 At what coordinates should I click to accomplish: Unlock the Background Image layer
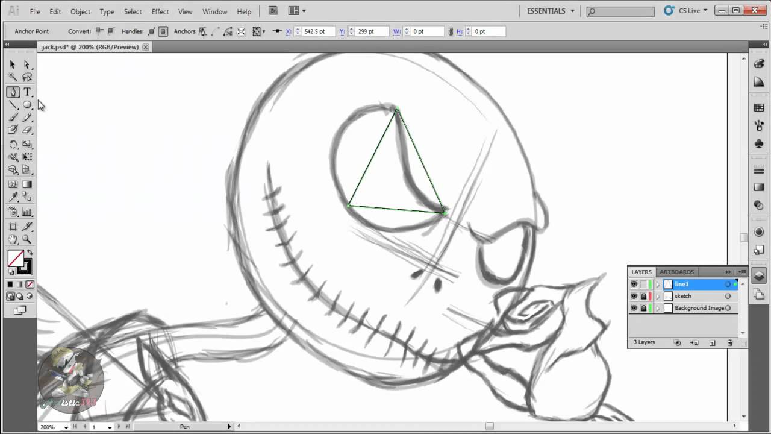click(x=643, y=308)
